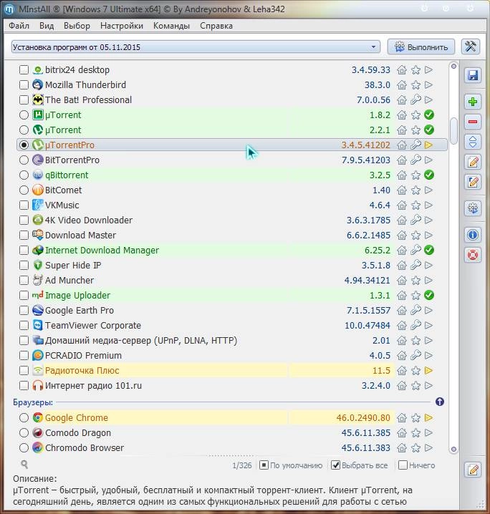Toggle the Ничего checkbox
The image size is (490, 514).
click(403, 465)
